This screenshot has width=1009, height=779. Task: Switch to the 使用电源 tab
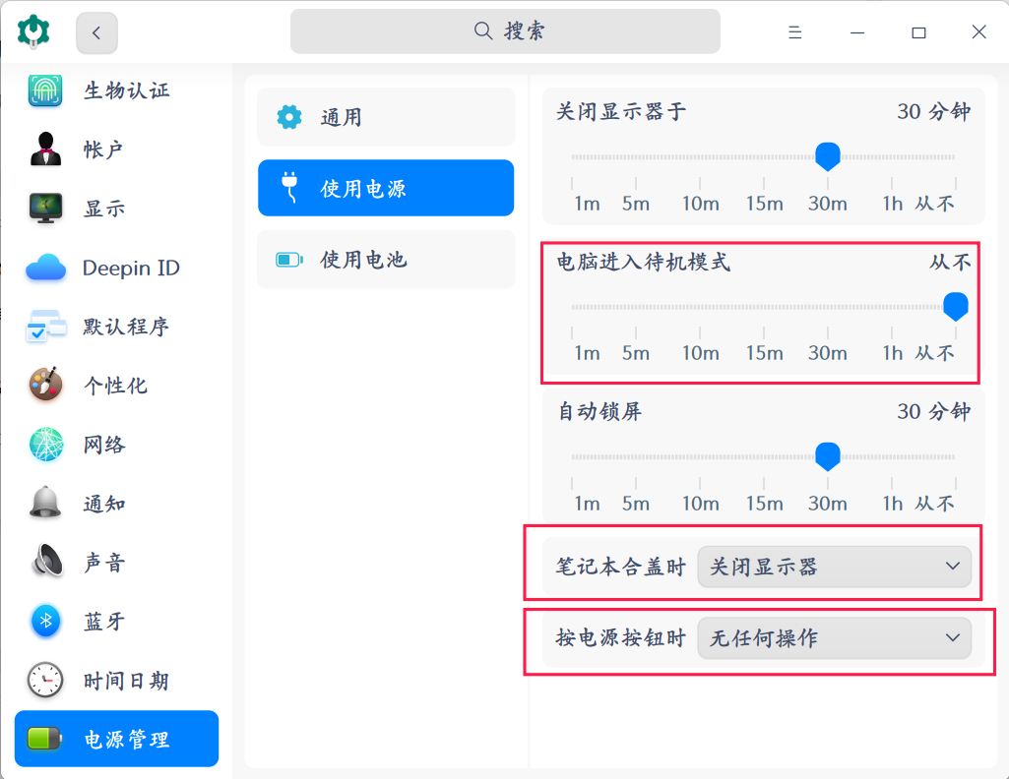point(386,188)
